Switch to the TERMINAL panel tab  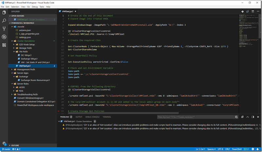[107, 117]
